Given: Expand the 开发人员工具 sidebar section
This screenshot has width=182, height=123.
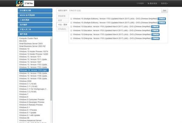Looking at the screenshot, I should 35,29.
